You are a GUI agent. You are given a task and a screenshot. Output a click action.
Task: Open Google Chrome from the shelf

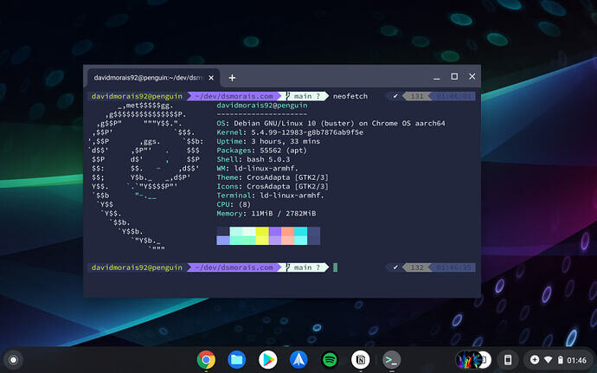206,360
